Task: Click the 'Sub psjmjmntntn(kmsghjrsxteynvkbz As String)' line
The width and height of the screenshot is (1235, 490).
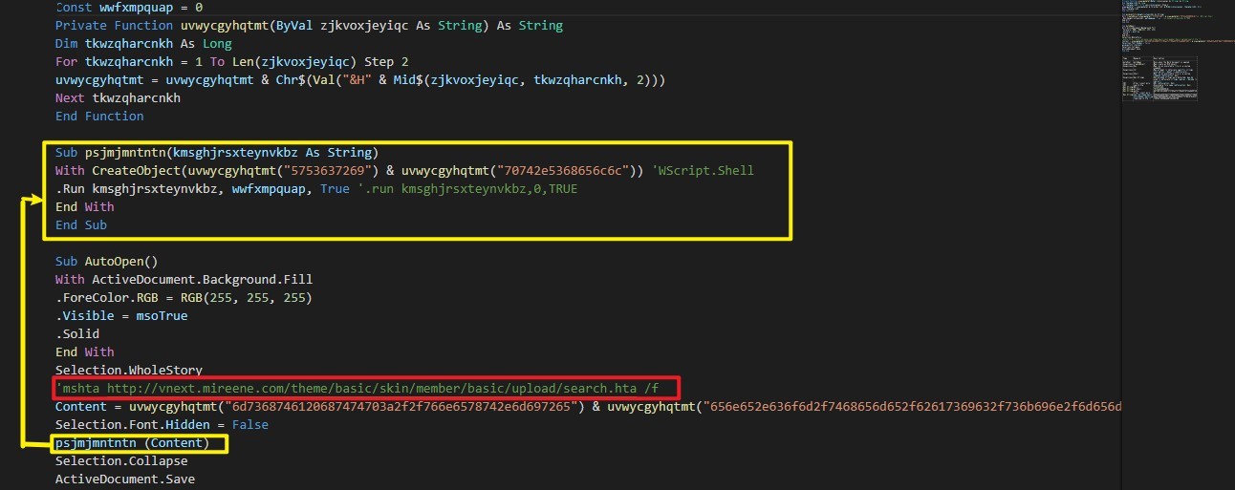Action: coord(217,152)
